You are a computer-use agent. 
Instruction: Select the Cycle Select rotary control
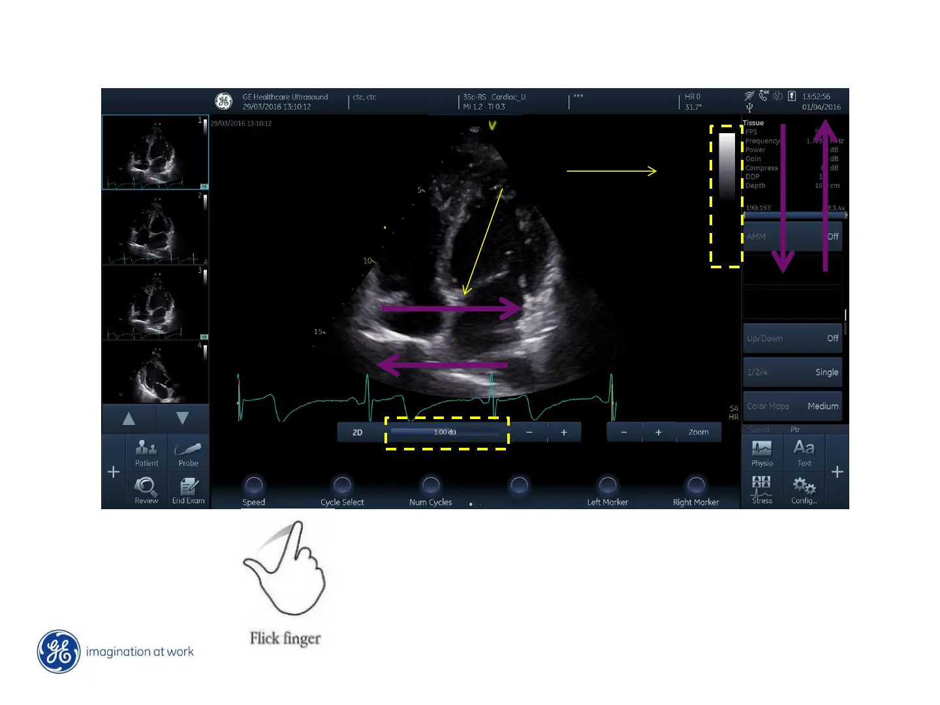tap(342, 485)
